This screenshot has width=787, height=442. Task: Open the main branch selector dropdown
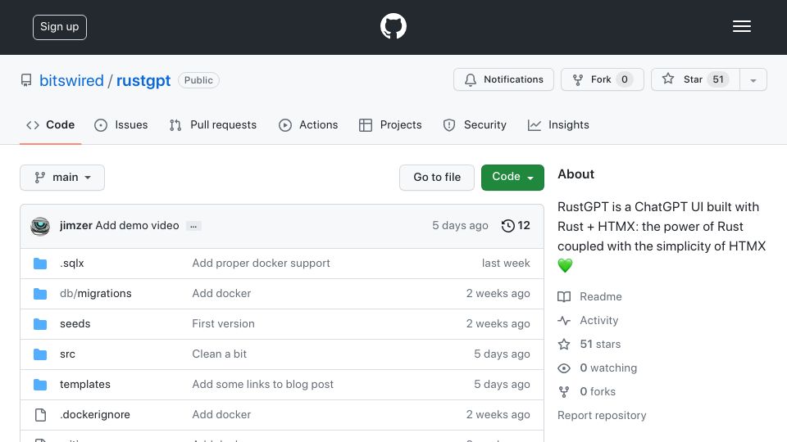coord(62,178)
